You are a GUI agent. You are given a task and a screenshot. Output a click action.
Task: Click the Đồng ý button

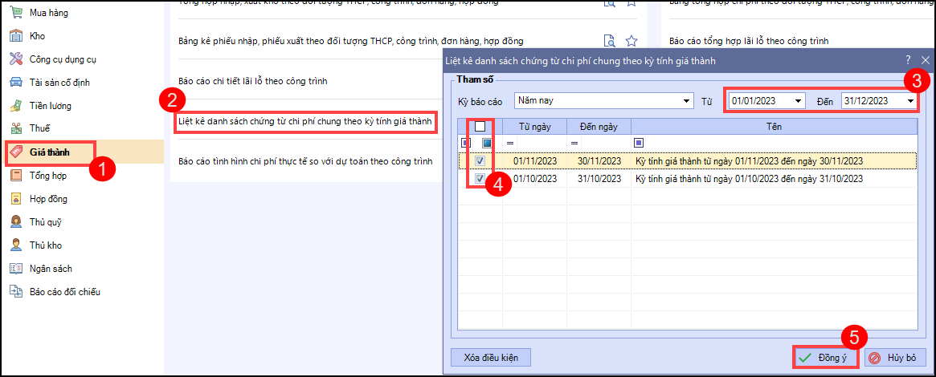coord(825,358)
